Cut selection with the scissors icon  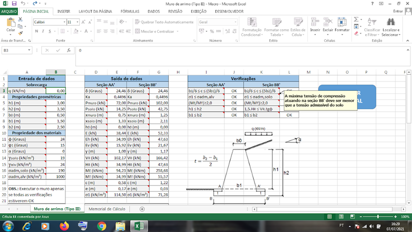coord(20,20)
